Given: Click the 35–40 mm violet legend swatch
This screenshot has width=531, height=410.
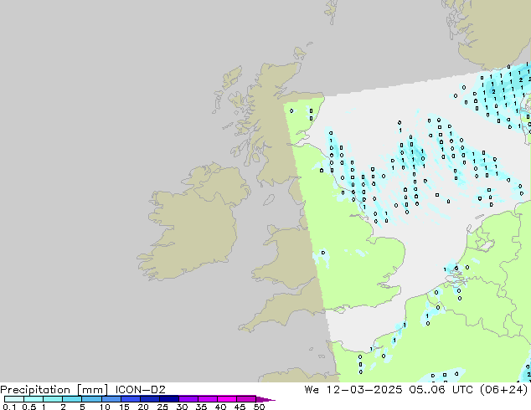Looking at the screenshot, I should pos(208,399).
